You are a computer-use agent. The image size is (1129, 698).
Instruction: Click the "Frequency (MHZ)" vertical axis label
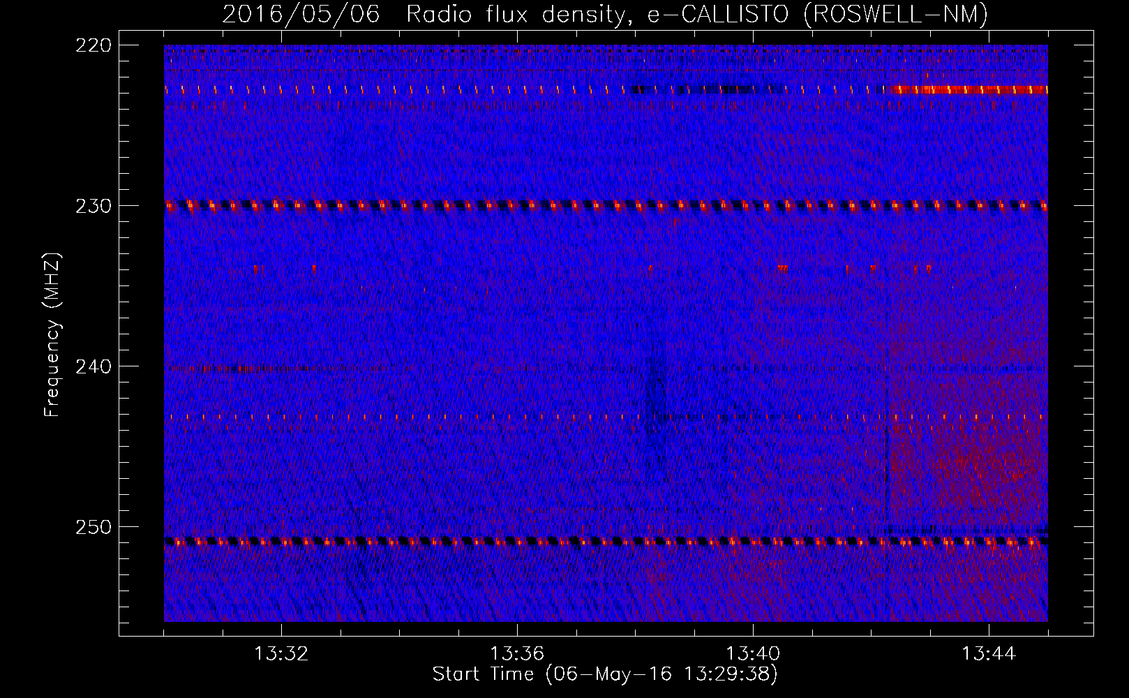[52, 334]
